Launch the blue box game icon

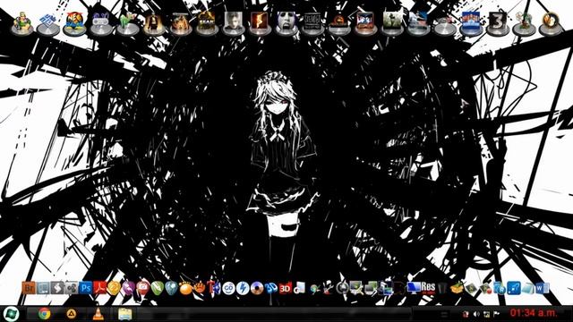[471, 23]
